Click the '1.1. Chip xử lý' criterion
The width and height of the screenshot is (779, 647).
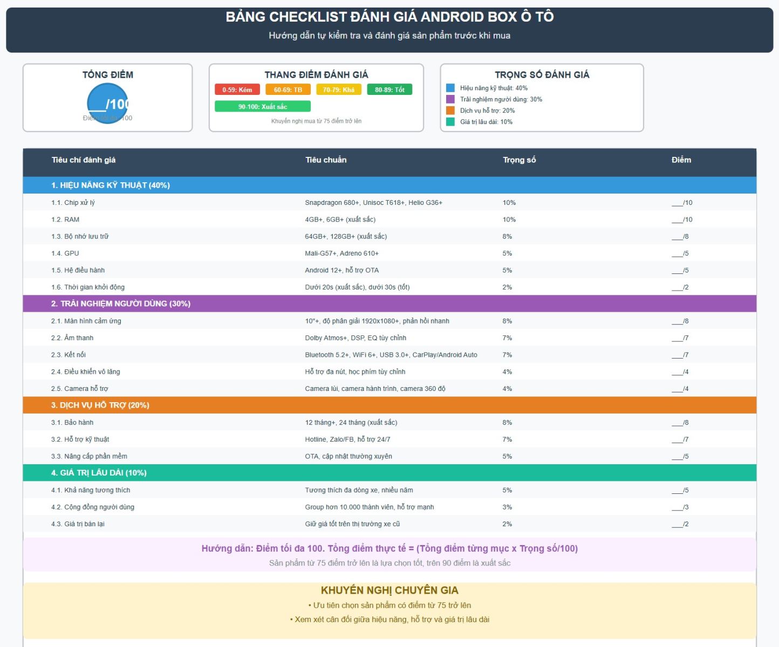[x=73, y=203]
